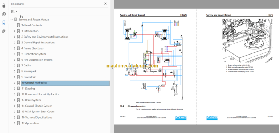Click bookmark icon beside 17 Appendices
This screenshot has height=133, width=279.
[x=18, y=123]
